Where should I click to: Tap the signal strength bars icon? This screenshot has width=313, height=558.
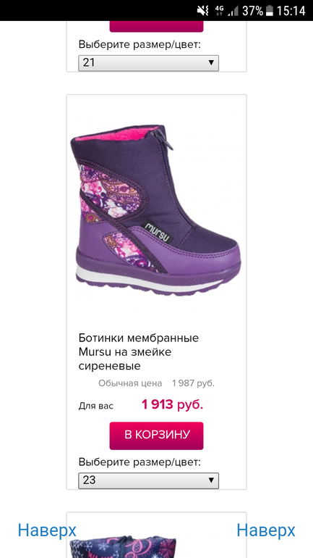[233, 12]
